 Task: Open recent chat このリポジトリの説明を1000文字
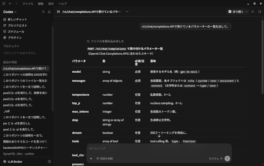pyautogui.click(x=26, y=75)
